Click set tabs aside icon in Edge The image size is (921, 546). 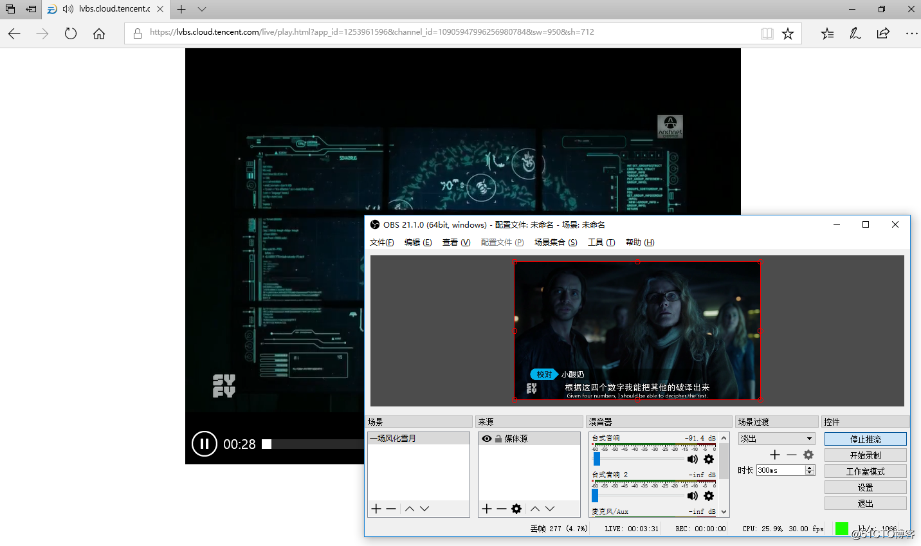pyautogui.click(x=30, y=9)
